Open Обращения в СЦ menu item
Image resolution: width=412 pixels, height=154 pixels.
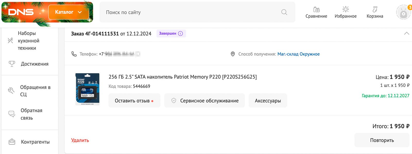[35, 91]
